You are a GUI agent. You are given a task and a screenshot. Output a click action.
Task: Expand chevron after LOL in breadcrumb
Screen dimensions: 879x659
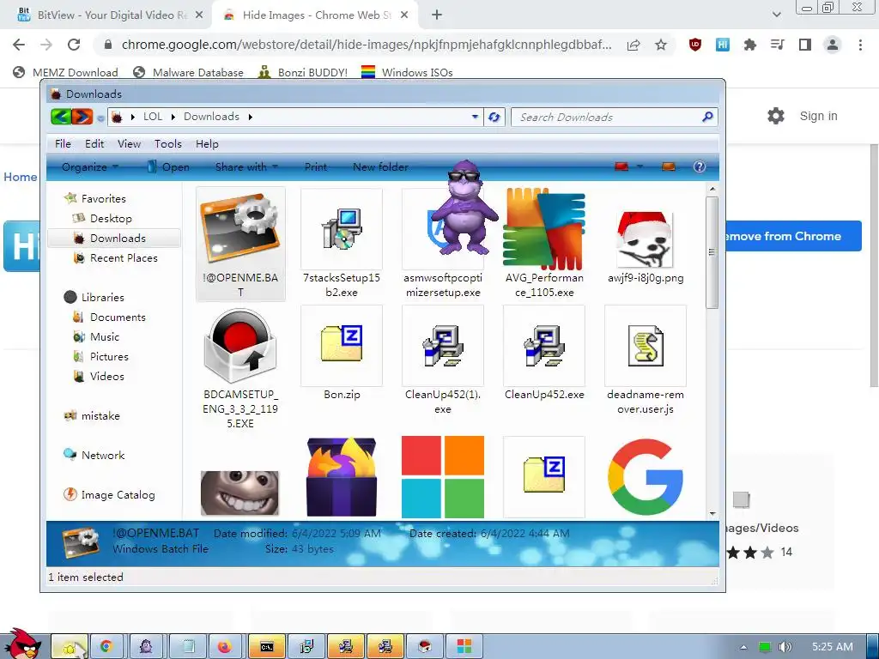point(173,117)
